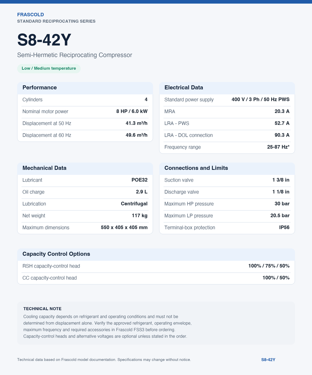Click '400 V / 3 Ph / 50 Hz PWS' value
Viewport: 312px width, 375px height.
(261, 99)
